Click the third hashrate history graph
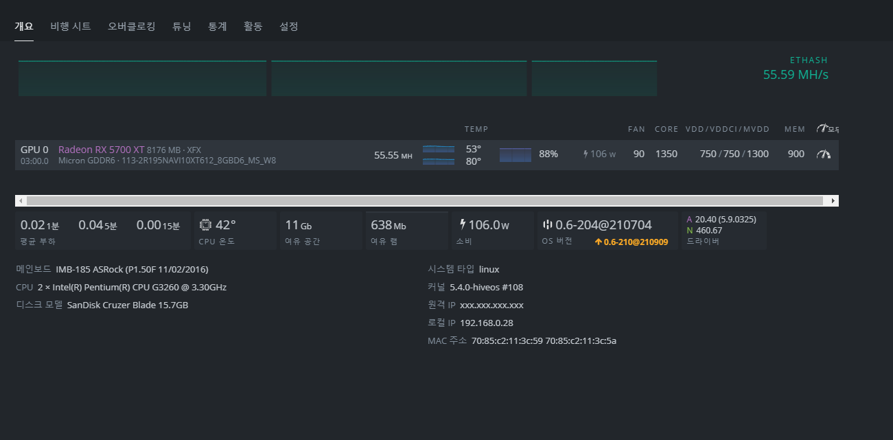 [594, 78]
